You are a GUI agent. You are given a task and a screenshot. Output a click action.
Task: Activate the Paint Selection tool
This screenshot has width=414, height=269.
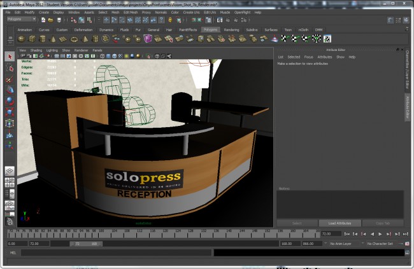click(x=10, y=79)
